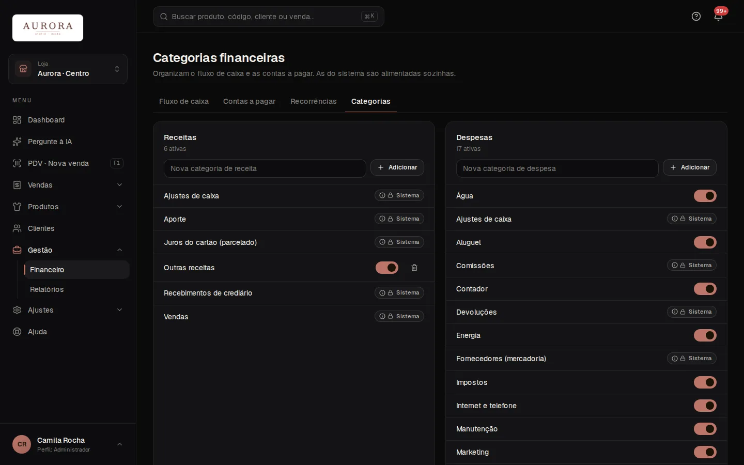Collapse the Gestão sidebar section
This screenshot has height=465, width=744.
(x=68, y=250)
